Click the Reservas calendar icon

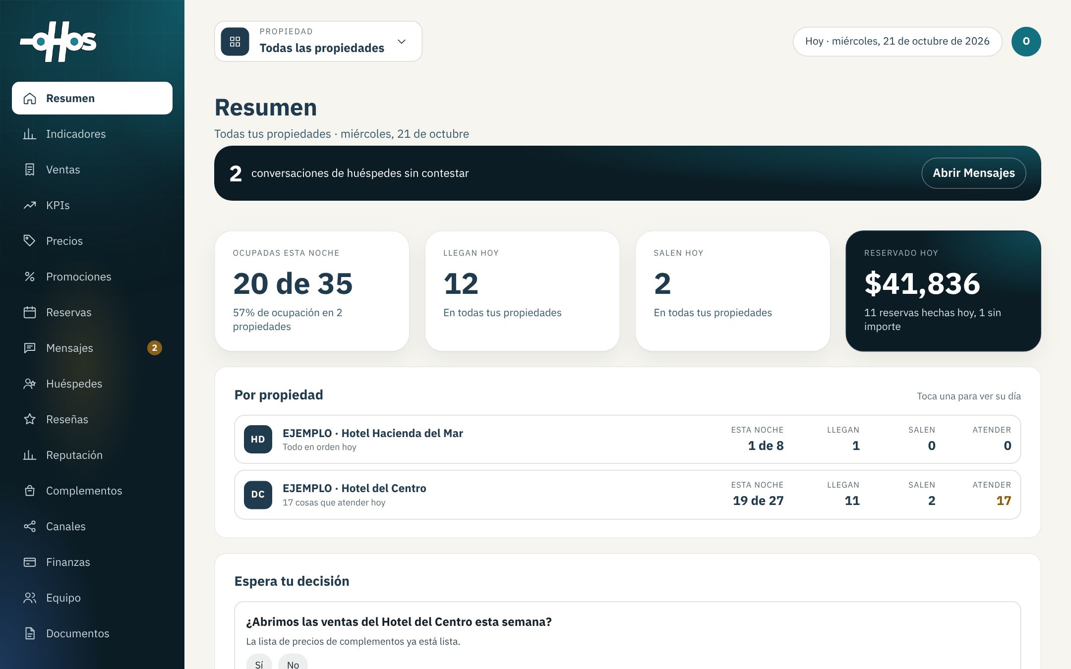[x=30, y=312]
